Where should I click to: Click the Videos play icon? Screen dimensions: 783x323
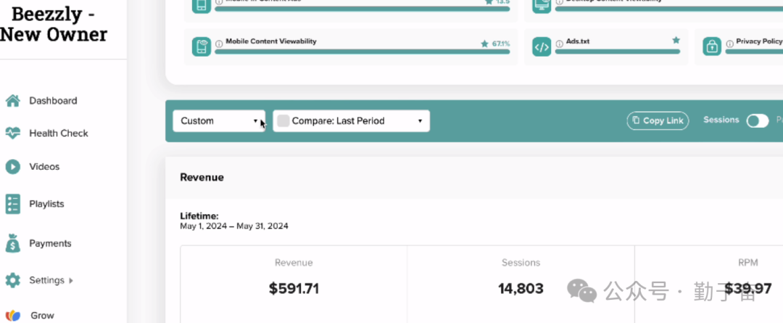tap(12, 167)
